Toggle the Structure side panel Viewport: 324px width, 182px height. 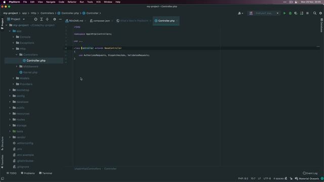coord(2,143)
